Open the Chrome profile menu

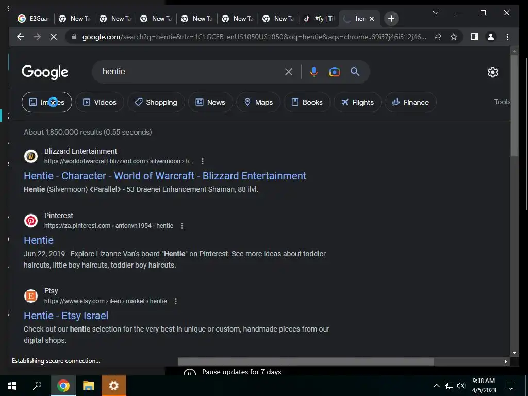point(491,37)
